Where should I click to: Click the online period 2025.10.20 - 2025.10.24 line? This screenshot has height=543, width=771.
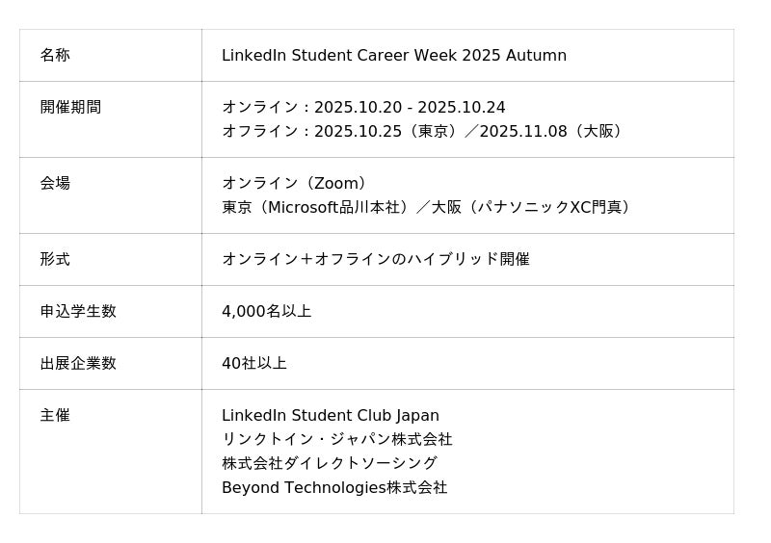pos(363,108)
